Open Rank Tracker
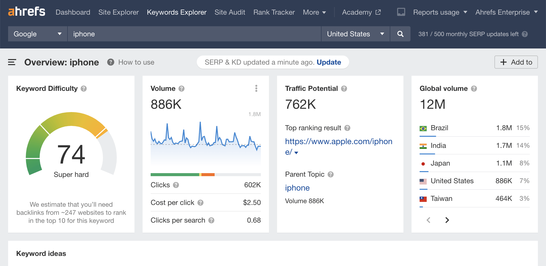This screenshot has width=546, height=266. coord(274,12)
